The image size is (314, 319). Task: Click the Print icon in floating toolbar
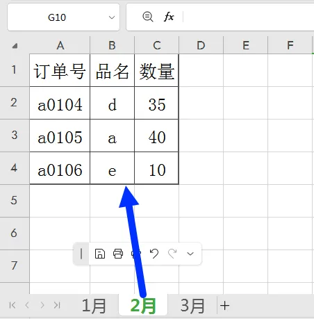tap(118, 254)
